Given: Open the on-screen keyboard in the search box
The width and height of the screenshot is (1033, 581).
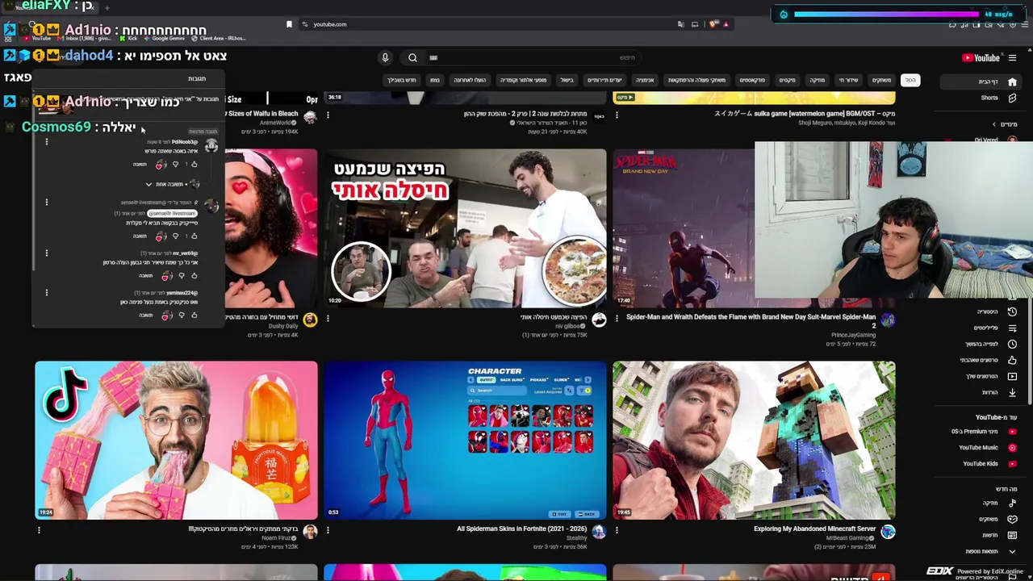Looking at the screenshot, I should (x=433, y=58).
